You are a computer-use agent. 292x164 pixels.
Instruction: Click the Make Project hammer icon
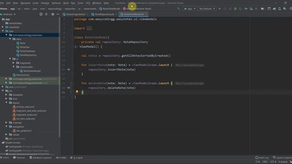(179, 9)
